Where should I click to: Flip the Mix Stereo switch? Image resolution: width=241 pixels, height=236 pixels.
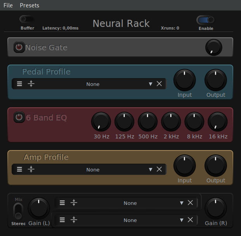click(x=18, y=211)
